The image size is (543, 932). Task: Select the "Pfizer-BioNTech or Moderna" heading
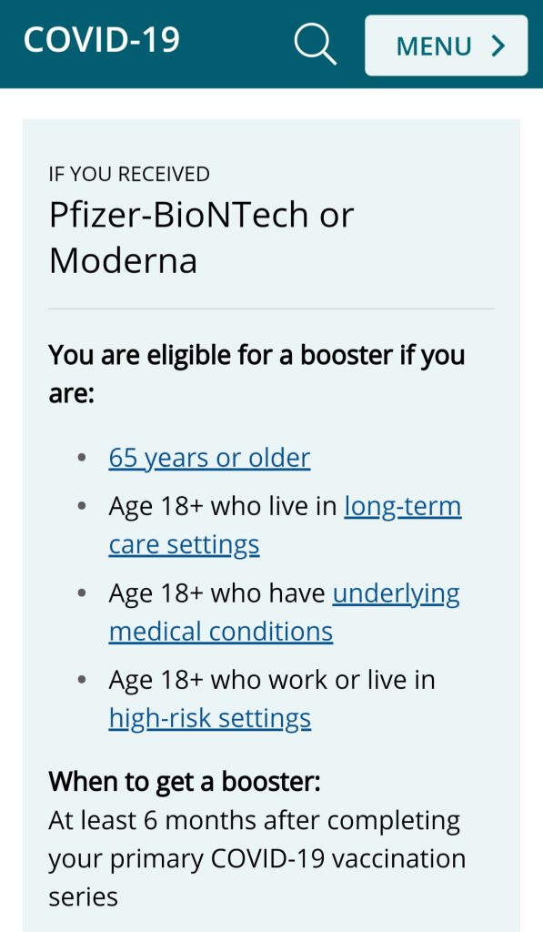pos(201,238)
